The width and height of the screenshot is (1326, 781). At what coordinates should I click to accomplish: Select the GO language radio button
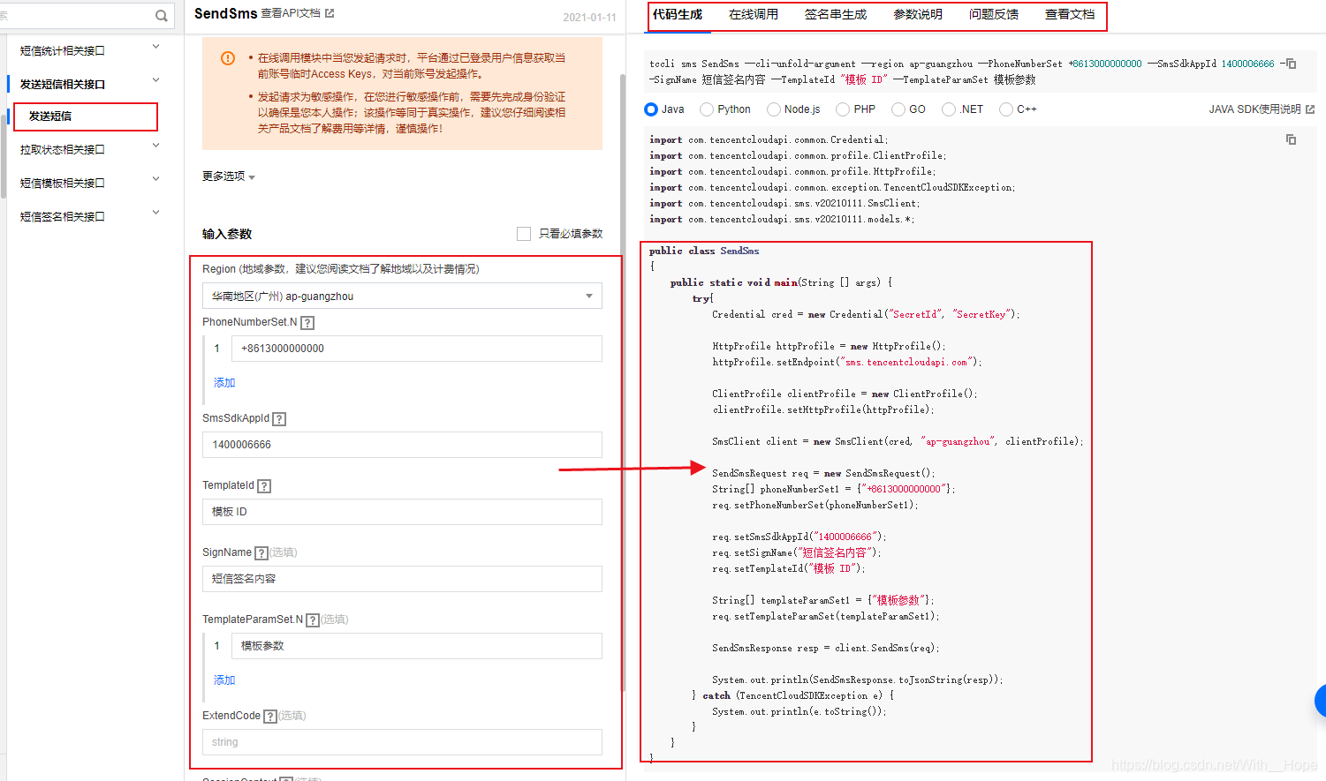[898, 109]
